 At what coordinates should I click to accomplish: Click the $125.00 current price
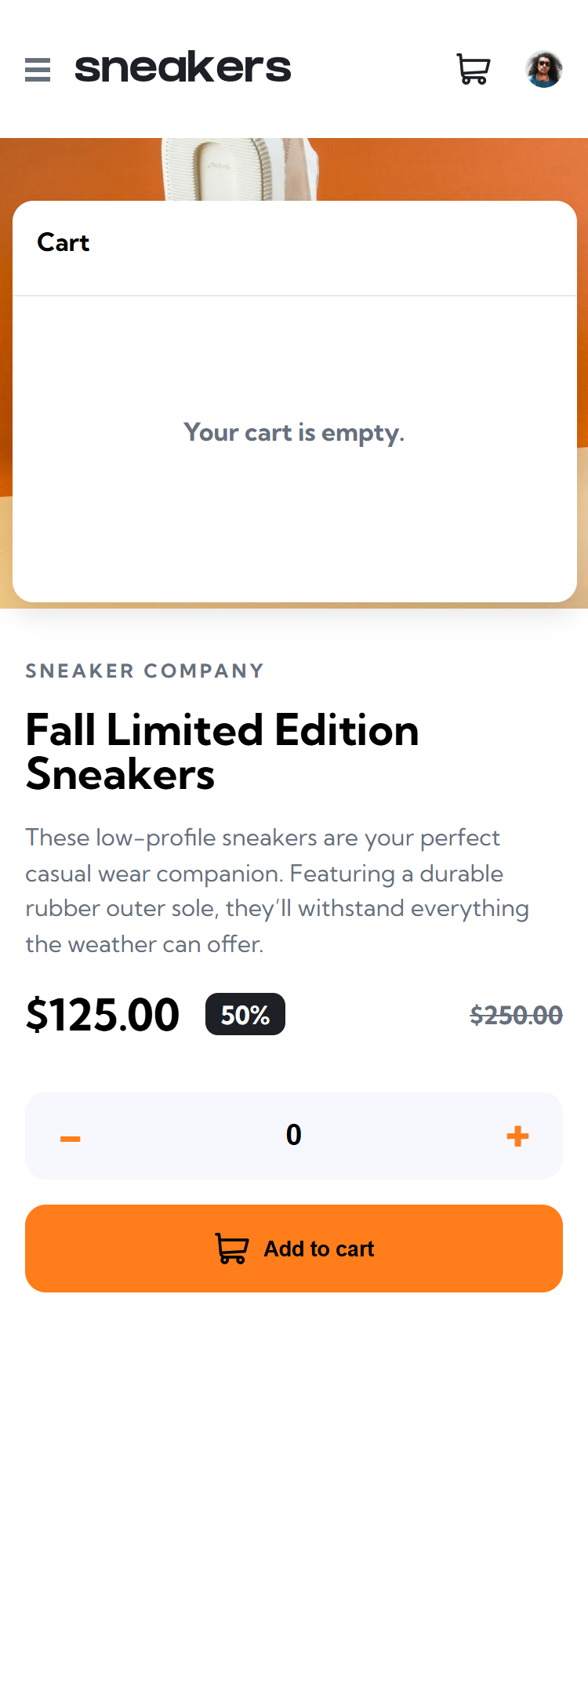(x=103, y=1015)
